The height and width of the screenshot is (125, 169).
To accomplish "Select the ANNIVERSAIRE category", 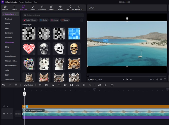I will coord(11,65).
